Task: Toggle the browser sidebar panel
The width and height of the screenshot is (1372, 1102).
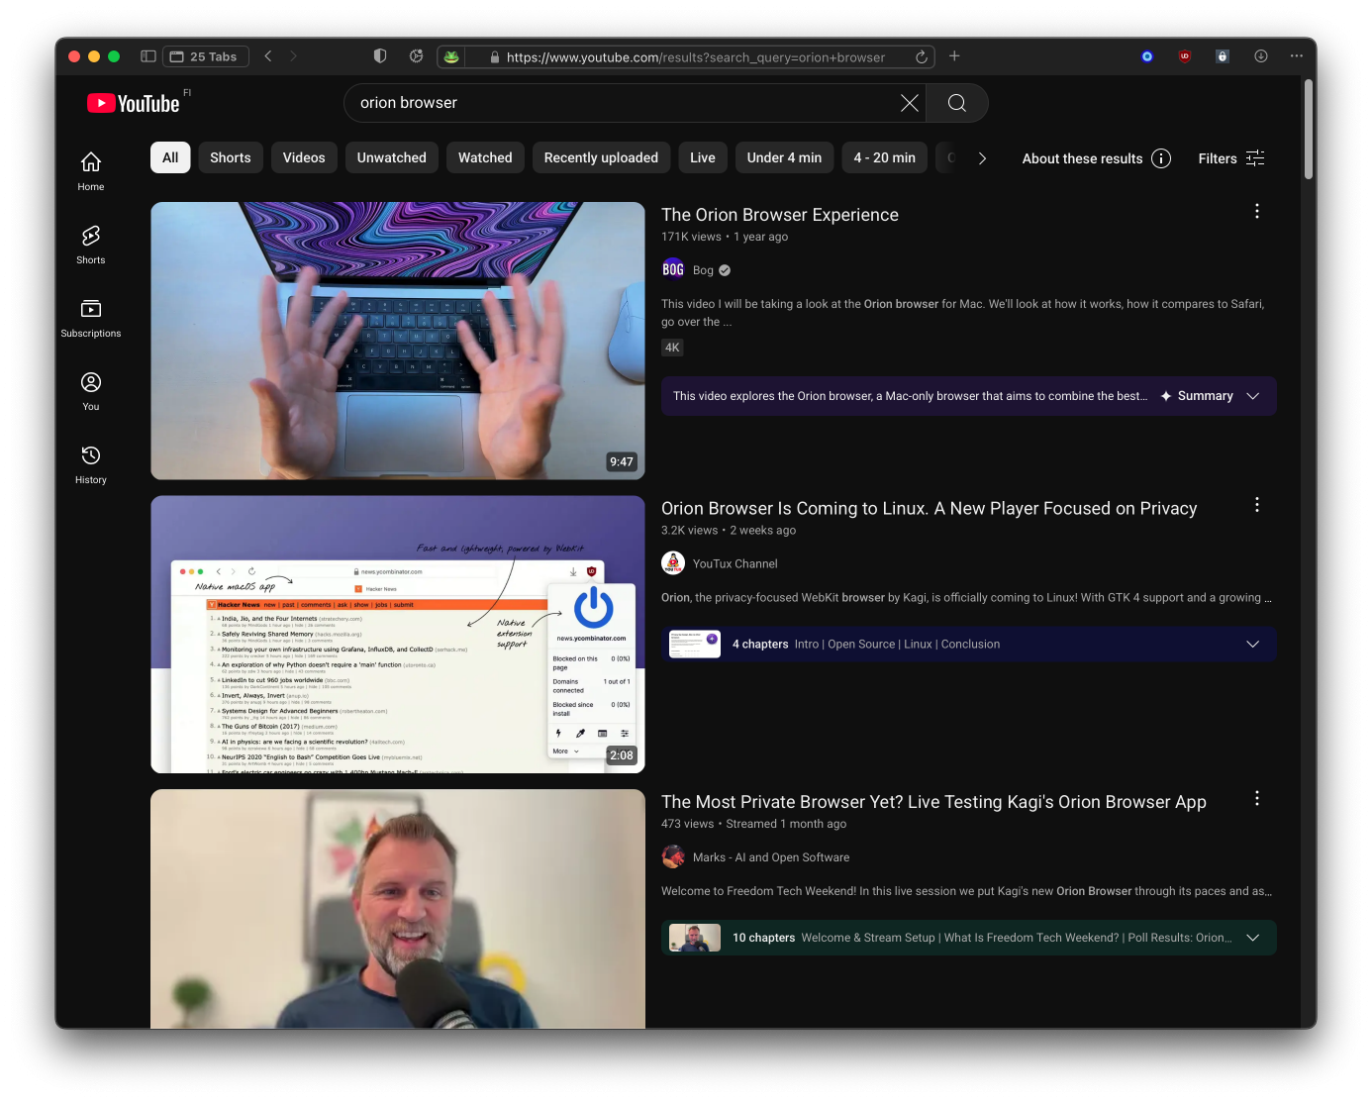Action: (x=148, y=56)
